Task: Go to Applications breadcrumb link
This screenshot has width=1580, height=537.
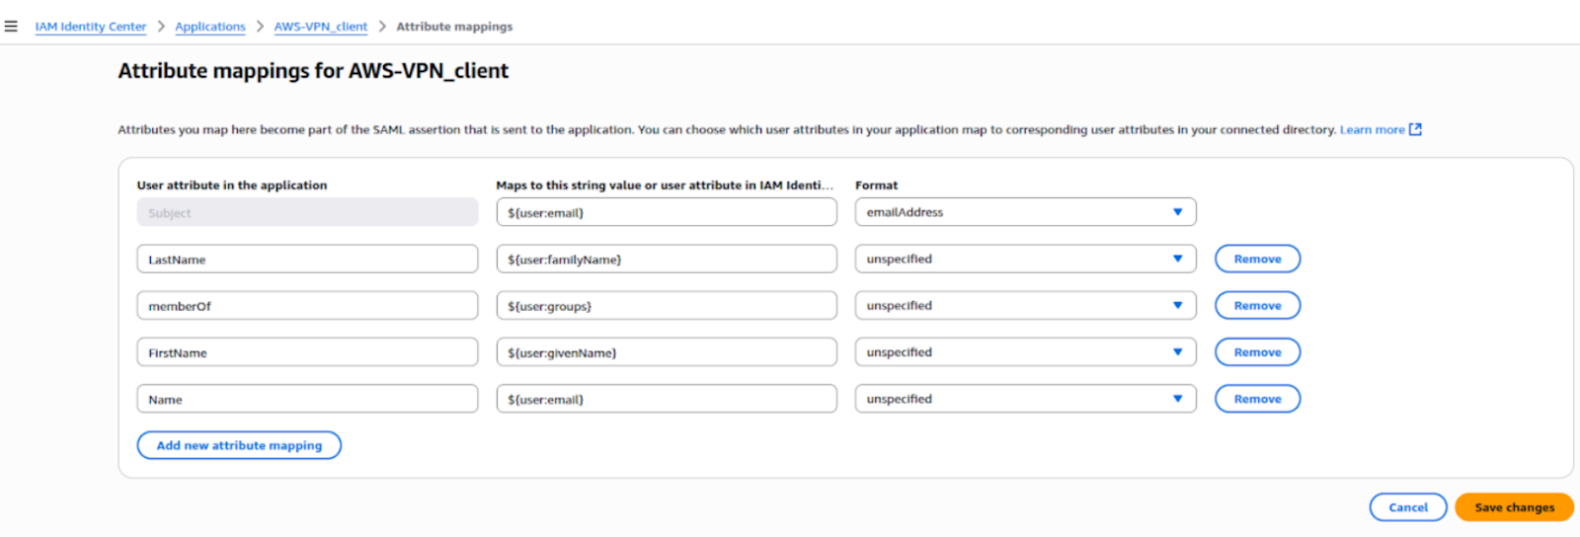Action: [210, 27]
